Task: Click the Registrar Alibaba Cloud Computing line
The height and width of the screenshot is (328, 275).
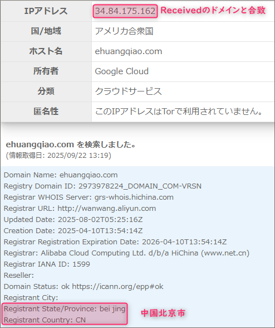Action: tap(126, 253)
